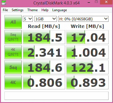Expand the drive dropdown showing H: 0%
This screenshot has height=103, width=113.
point(83,19)
